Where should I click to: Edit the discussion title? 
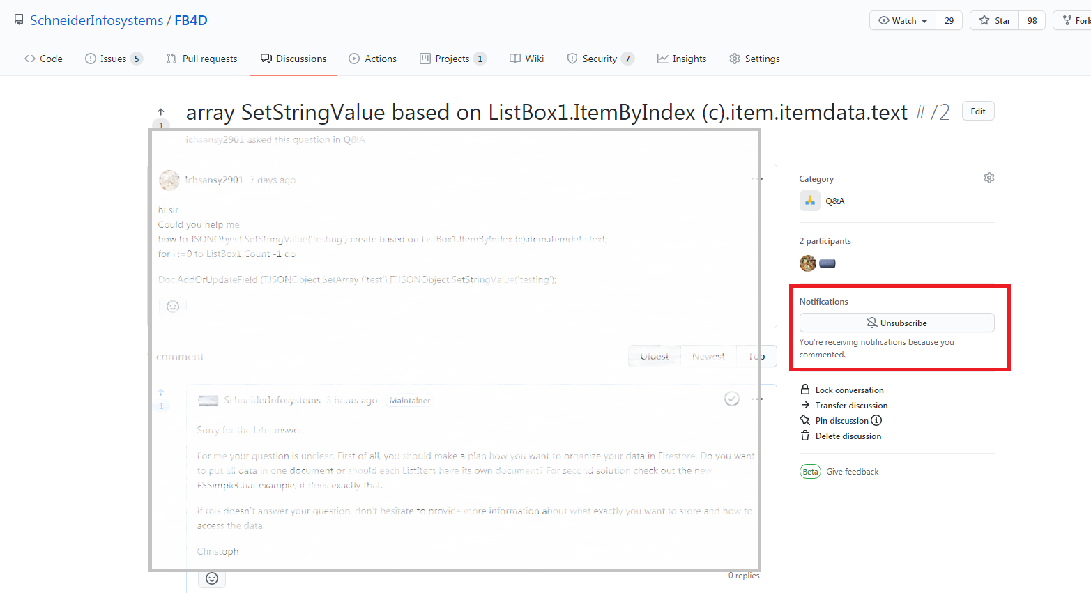tap(978, 111)
